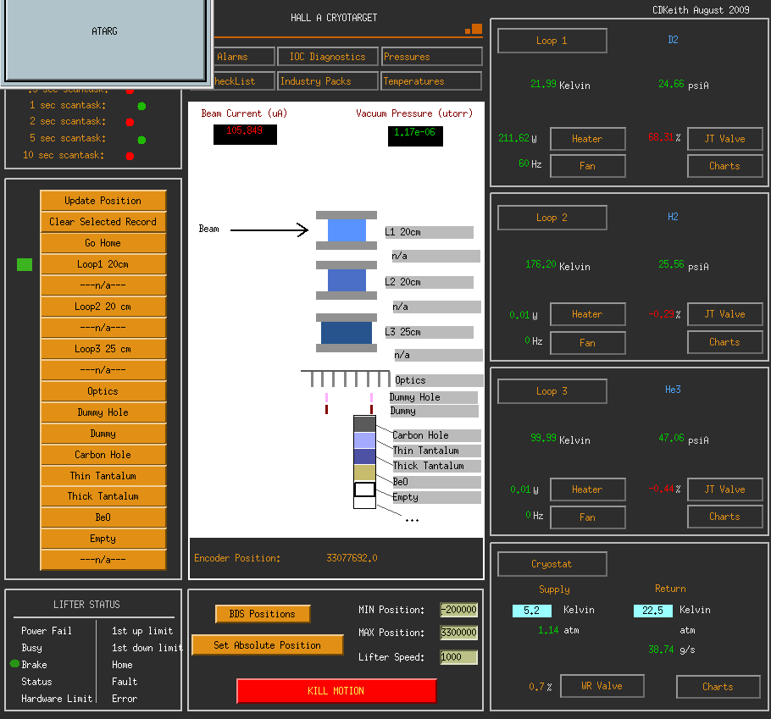The width and height of the screenshot is (771, 719).
Task: Select the Carbon Hole position button
Action: point(103,454)
